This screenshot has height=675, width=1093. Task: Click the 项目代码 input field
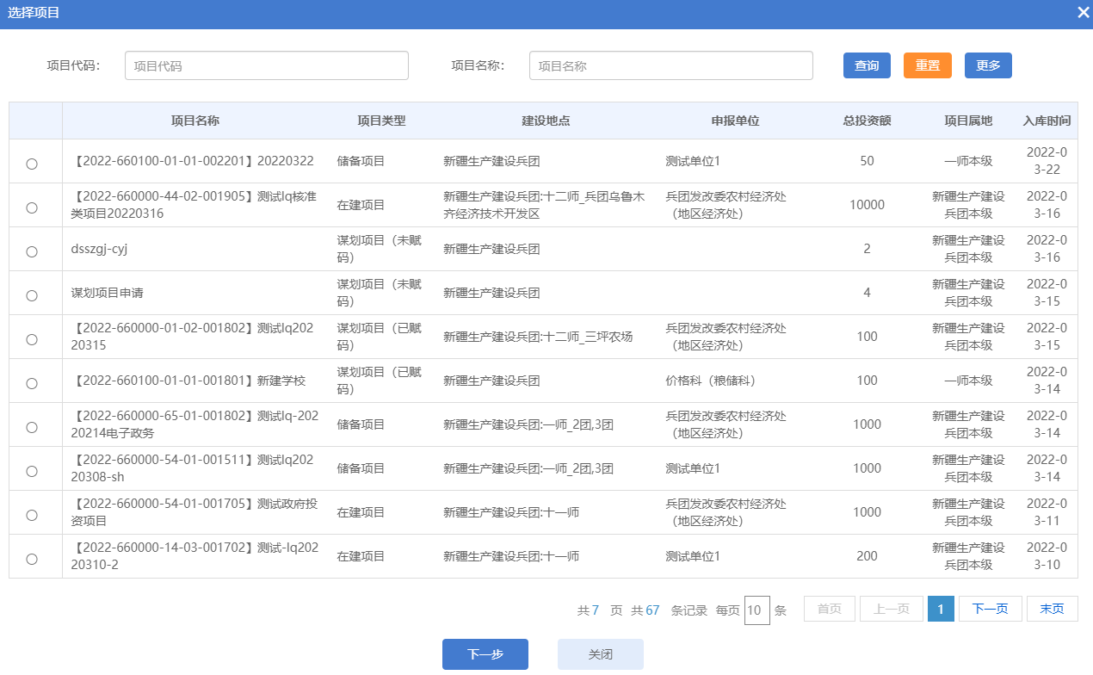click(x=266, y=65)
